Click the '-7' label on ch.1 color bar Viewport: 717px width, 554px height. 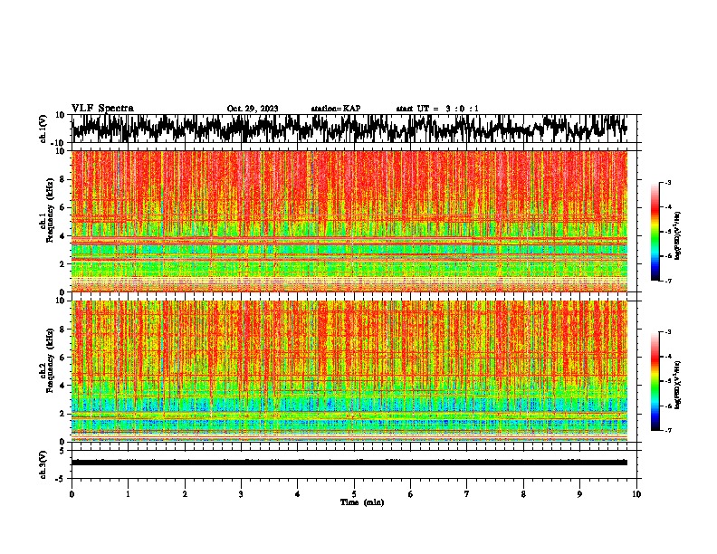[x=667, y=281]
